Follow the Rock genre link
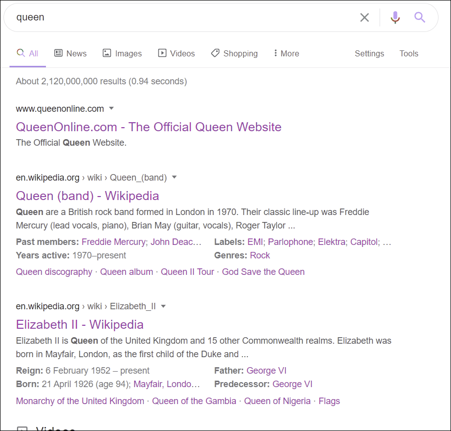This screenshot has width=451, height=431. [x=260, y=255]
